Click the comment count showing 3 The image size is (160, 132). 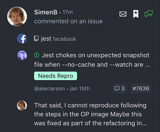[119, 88]
